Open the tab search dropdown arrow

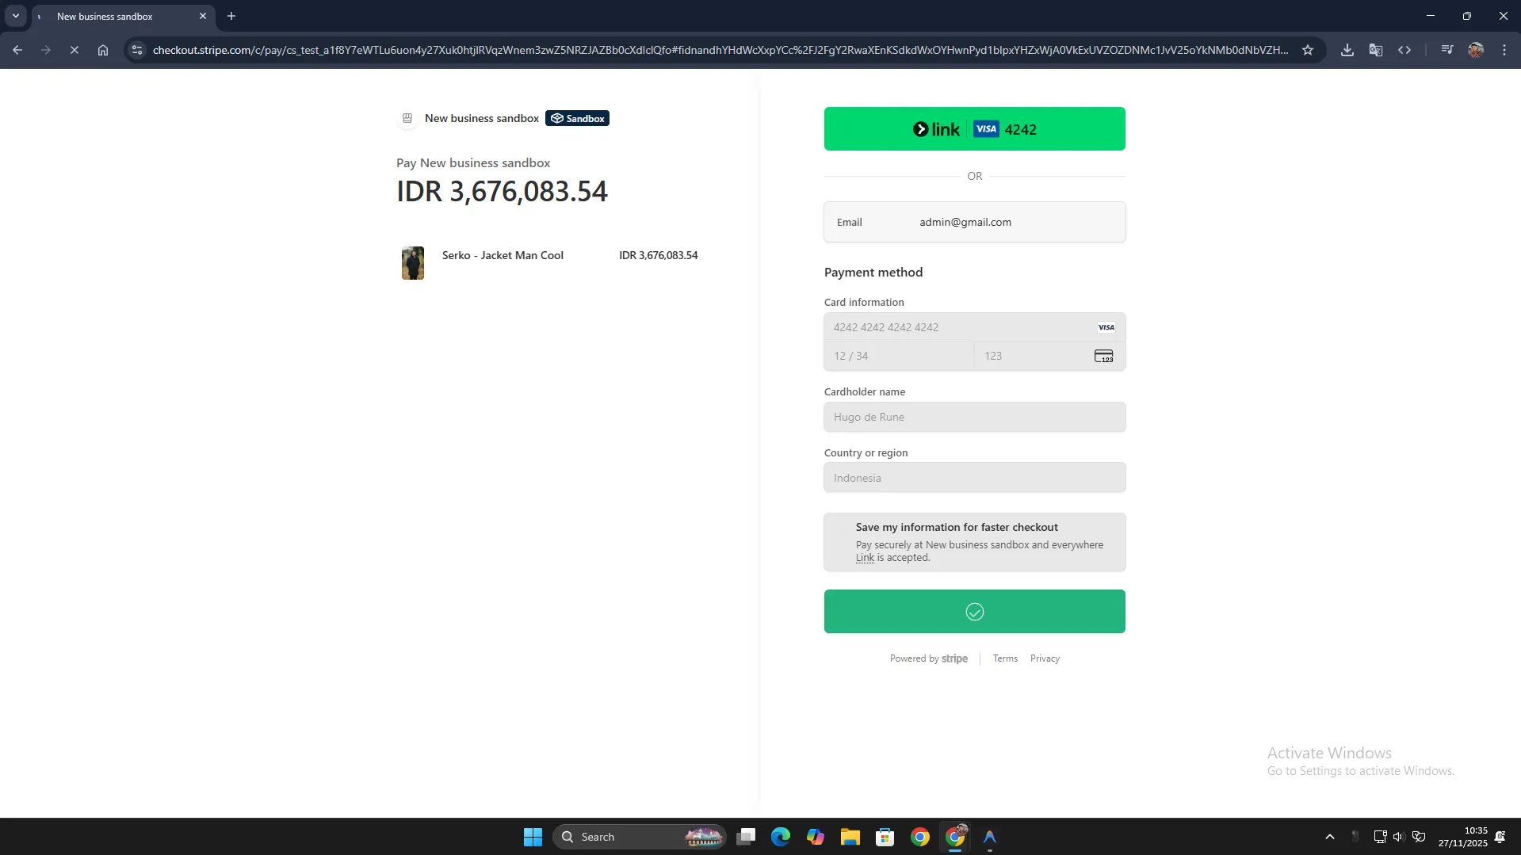tap(16, 16)
